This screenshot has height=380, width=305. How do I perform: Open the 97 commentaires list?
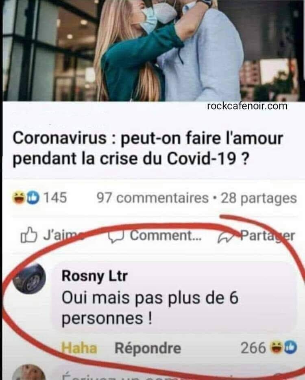(152, 198)
